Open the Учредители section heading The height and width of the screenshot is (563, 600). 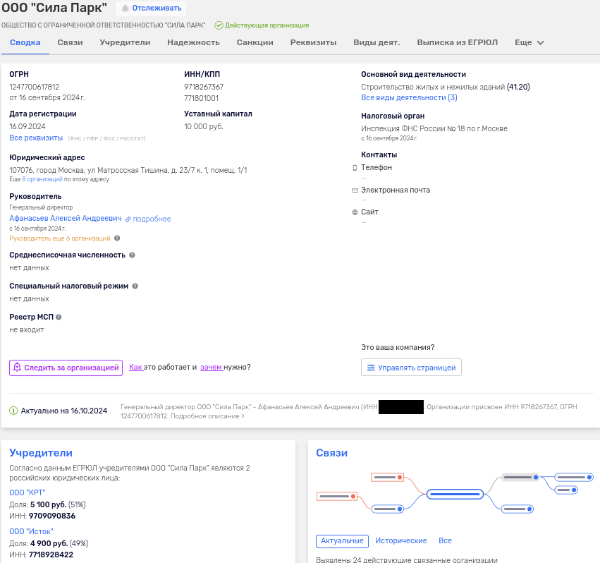click(41, 453)
